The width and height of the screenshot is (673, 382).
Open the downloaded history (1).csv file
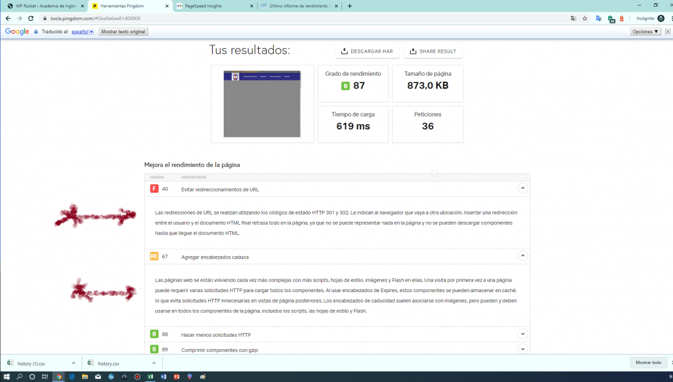pyautogui.click(x=31, y=364)
